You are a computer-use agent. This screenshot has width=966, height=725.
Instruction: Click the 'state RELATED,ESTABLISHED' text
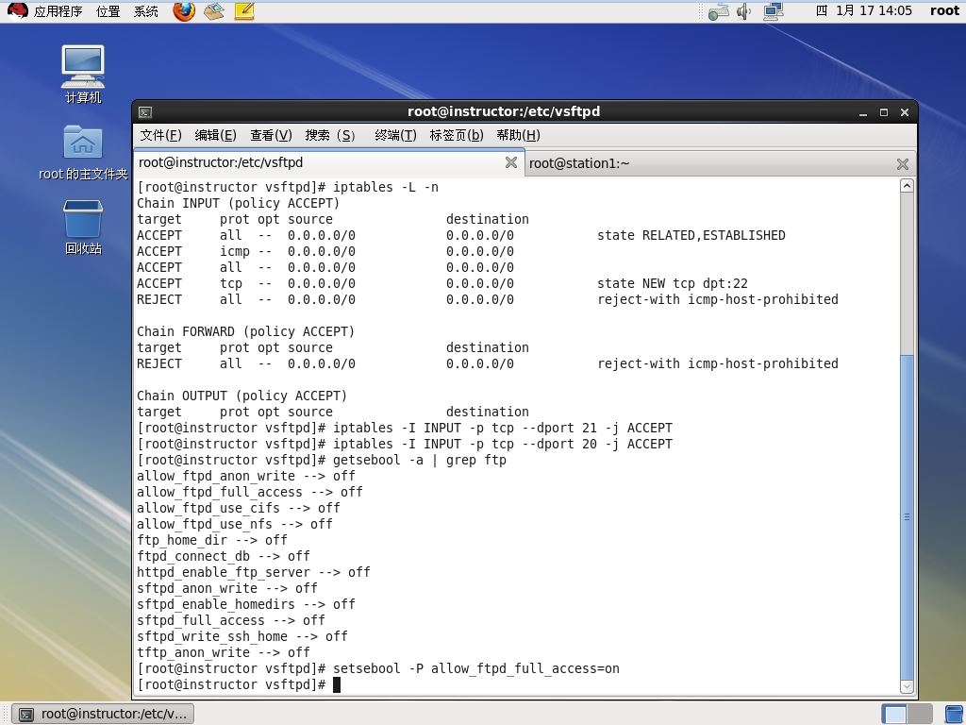(x=691, y=235)
